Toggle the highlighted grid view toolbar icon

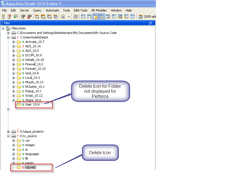pyautogui.click(x=102, y=17)
